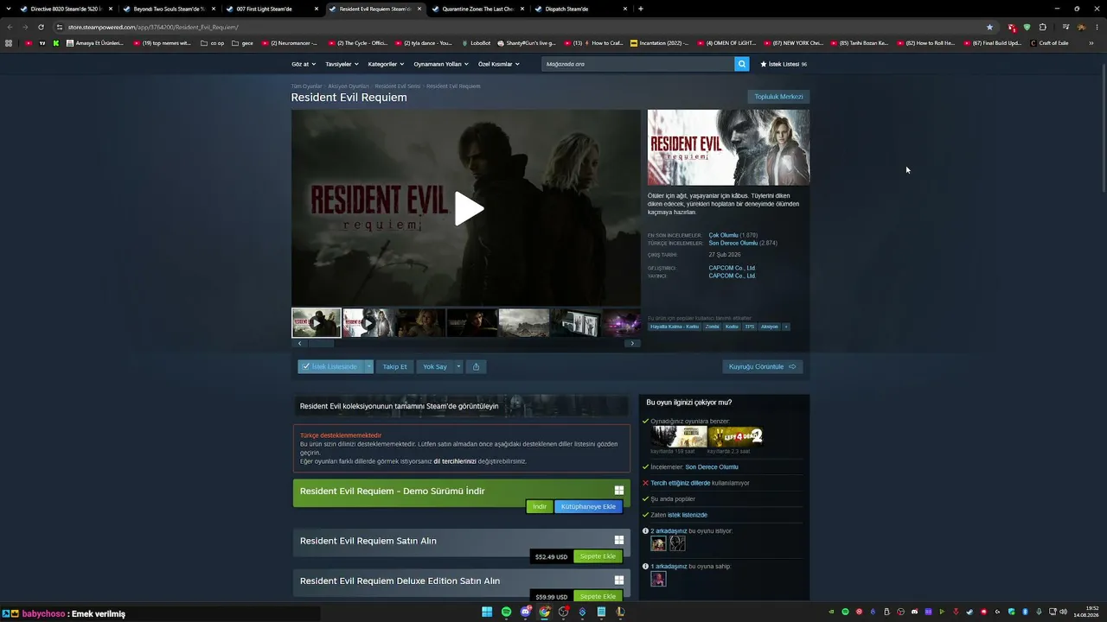Open second friend avatar wanting this game

[x=677, y=543]
